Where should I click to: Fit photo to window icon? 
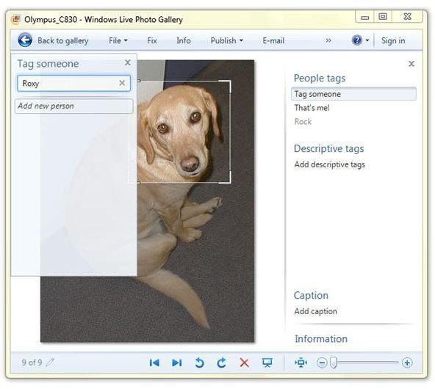click(x=301, y=363)
